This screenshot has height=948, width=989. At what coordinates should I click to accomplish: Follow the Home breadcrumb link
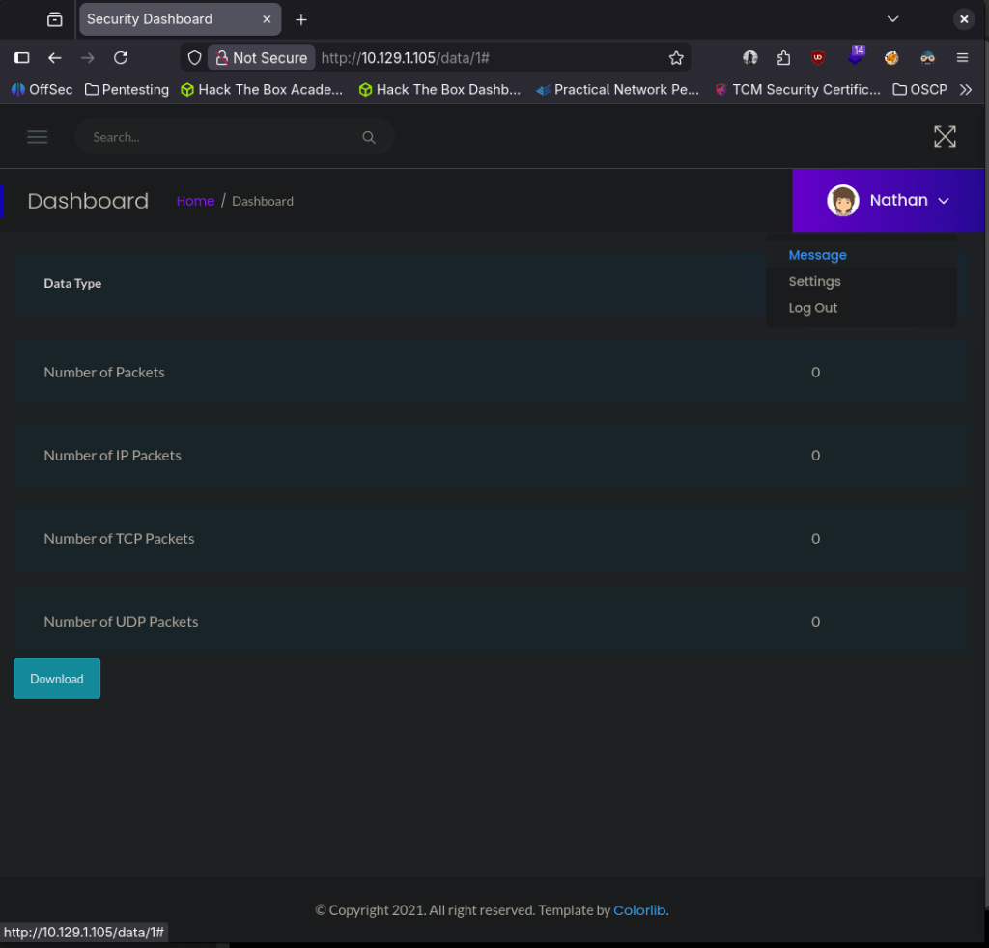(x=195, y=201)
